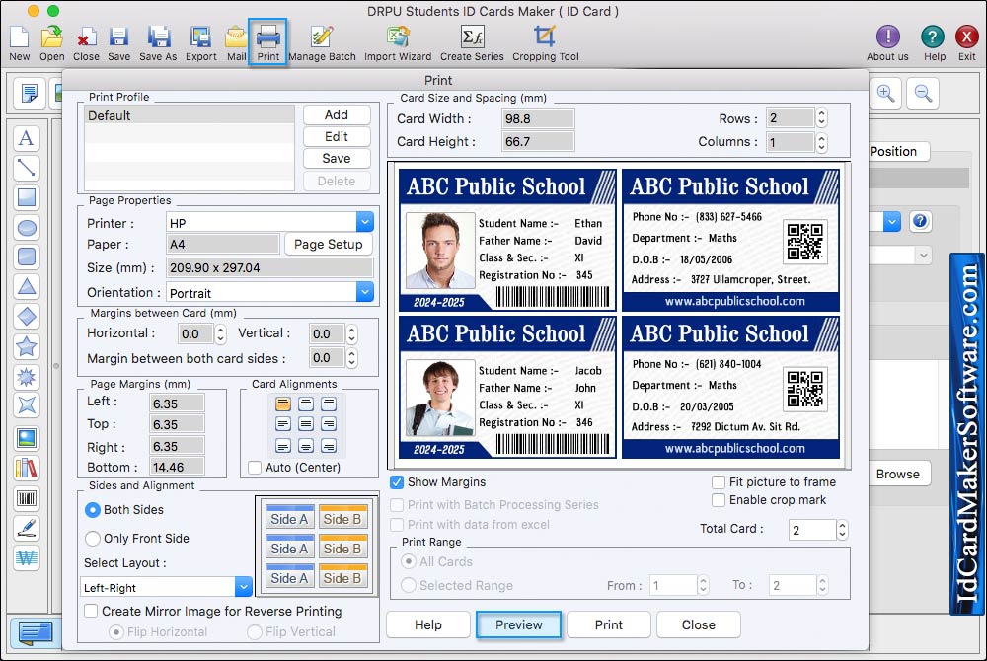The height and width of the screenshot is (661, 987).
Task: Close the Print dialog with Close button
Action: pos(698,624)
